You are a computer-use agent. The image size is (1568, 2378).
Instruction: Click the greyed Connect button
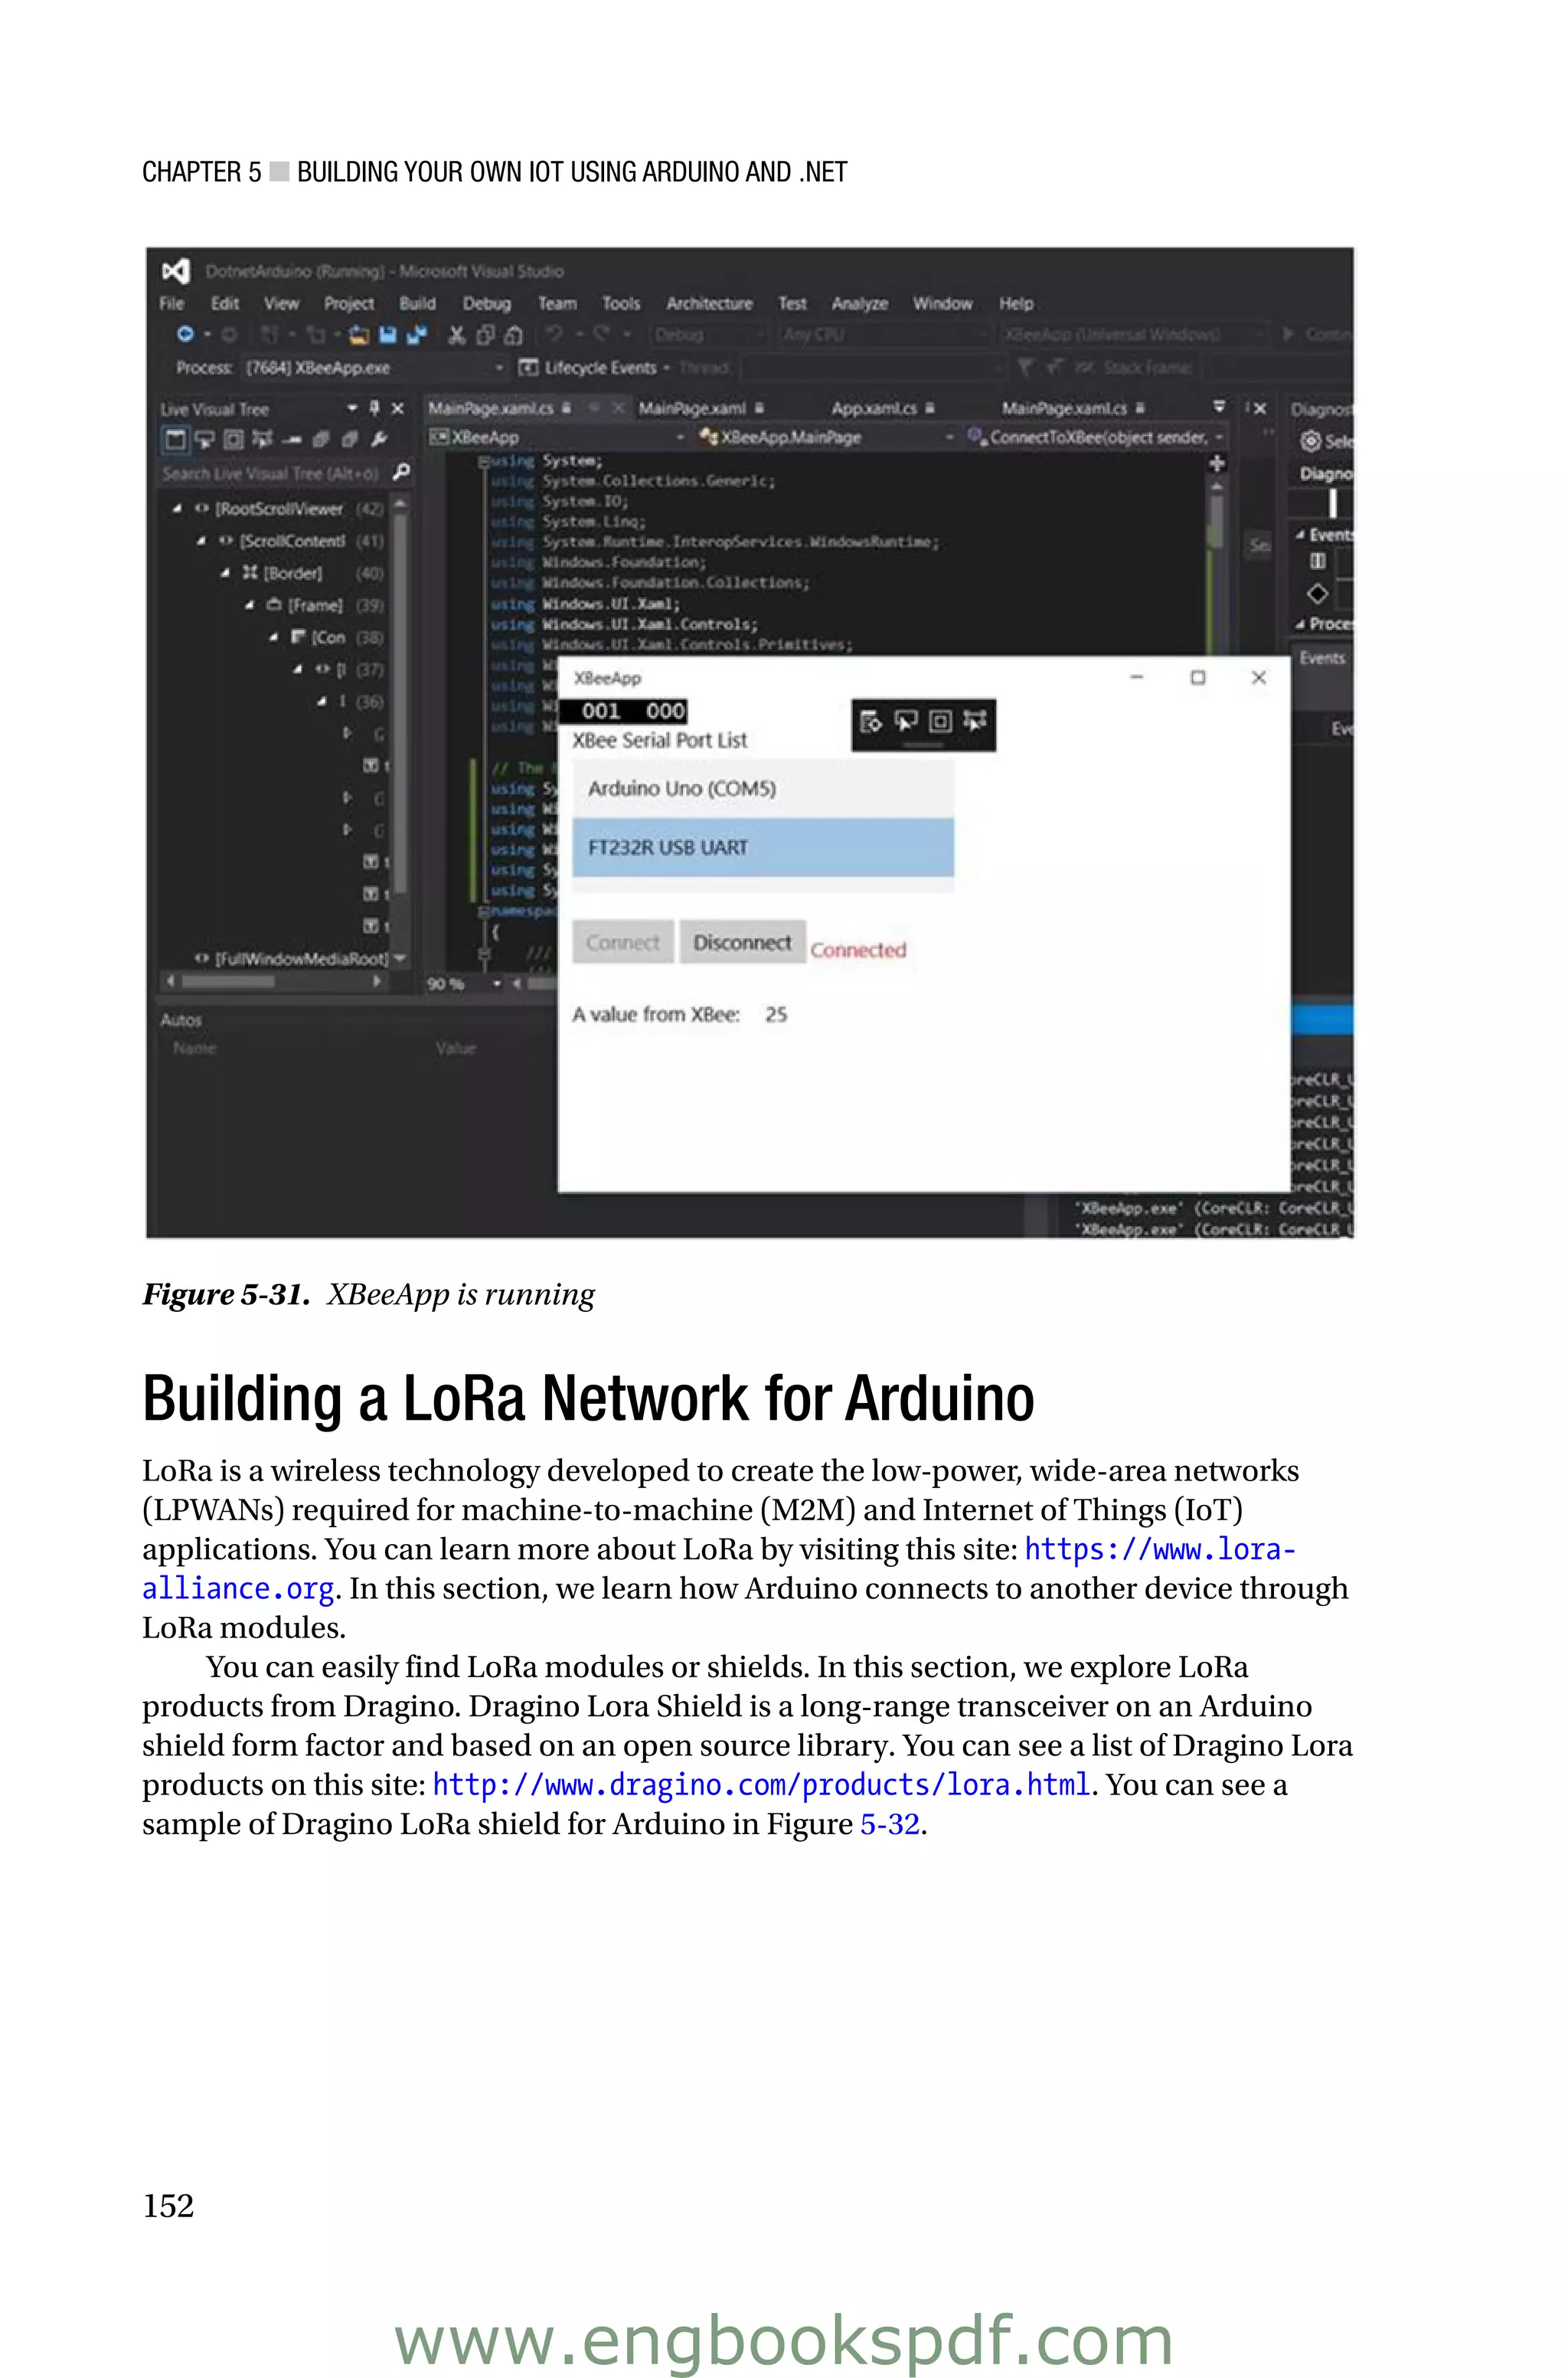pos(623,942)
